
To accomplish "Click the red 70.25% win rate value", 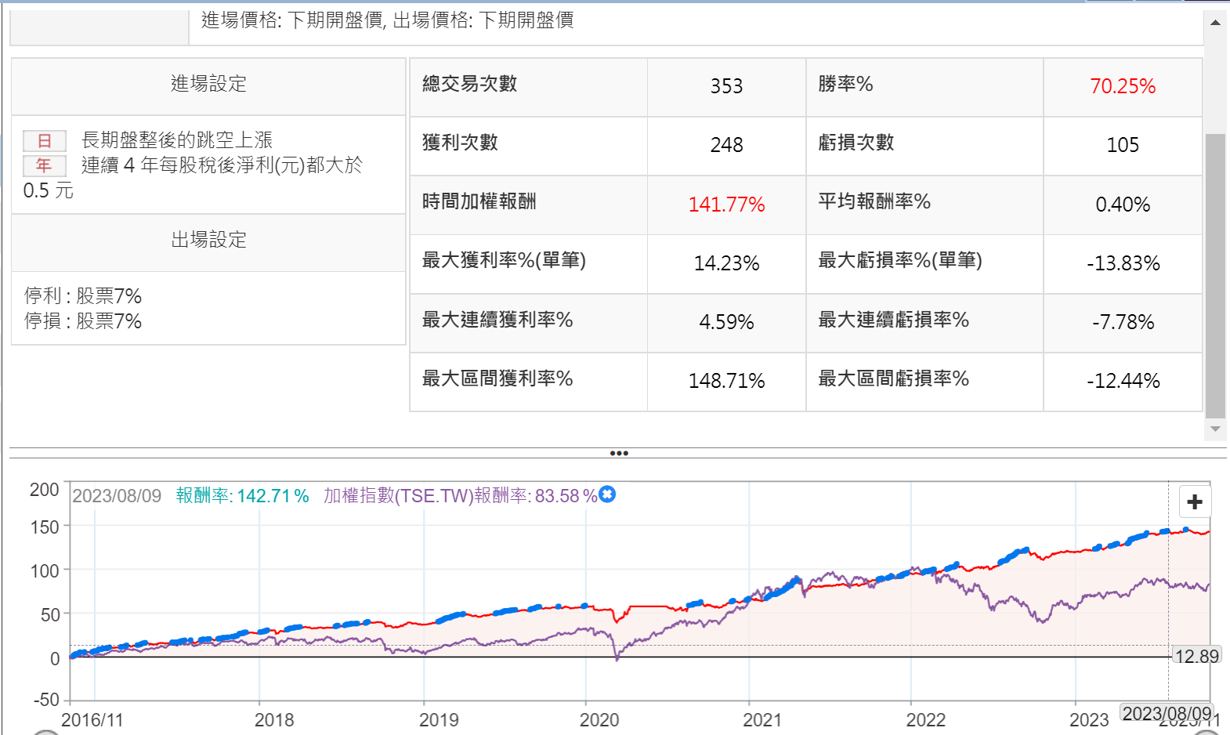I will click(x=1122, y=86).
